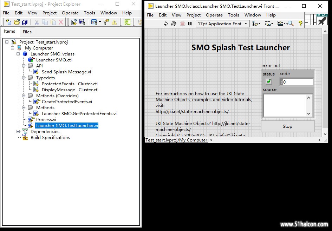The height and width of the screenshot is (231, 332).
Task: Collapse the Launcher SMO.lvclass node
Action: point(18,54)
